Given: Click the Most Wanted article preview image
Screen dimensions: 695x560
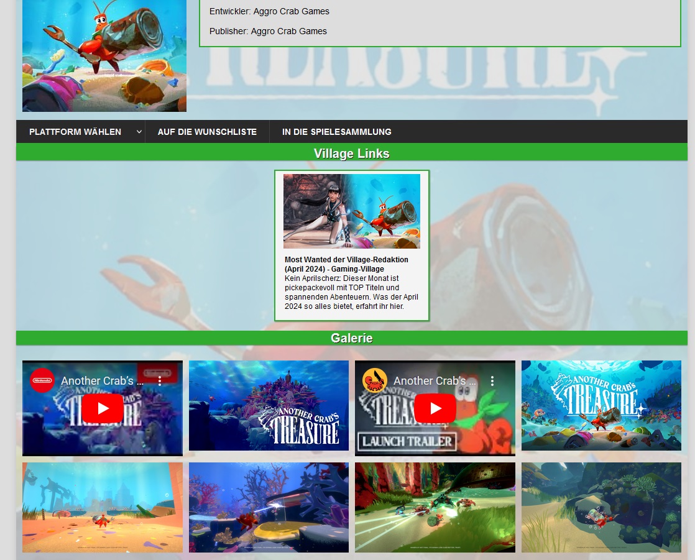Looking at the screenshot, I should click(x=352, y=211).
